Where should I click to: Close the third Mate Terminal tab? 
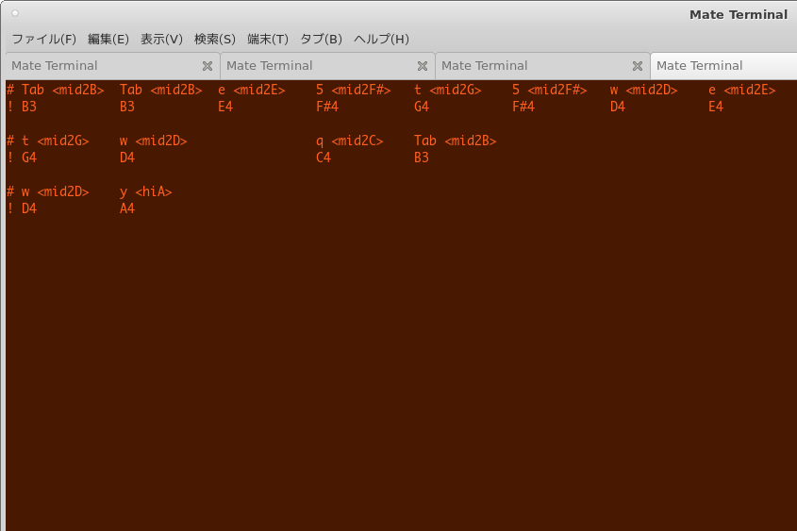point(638,66)
